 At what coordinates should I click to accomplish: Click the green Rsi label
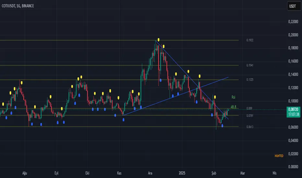[x=233, y=97]
